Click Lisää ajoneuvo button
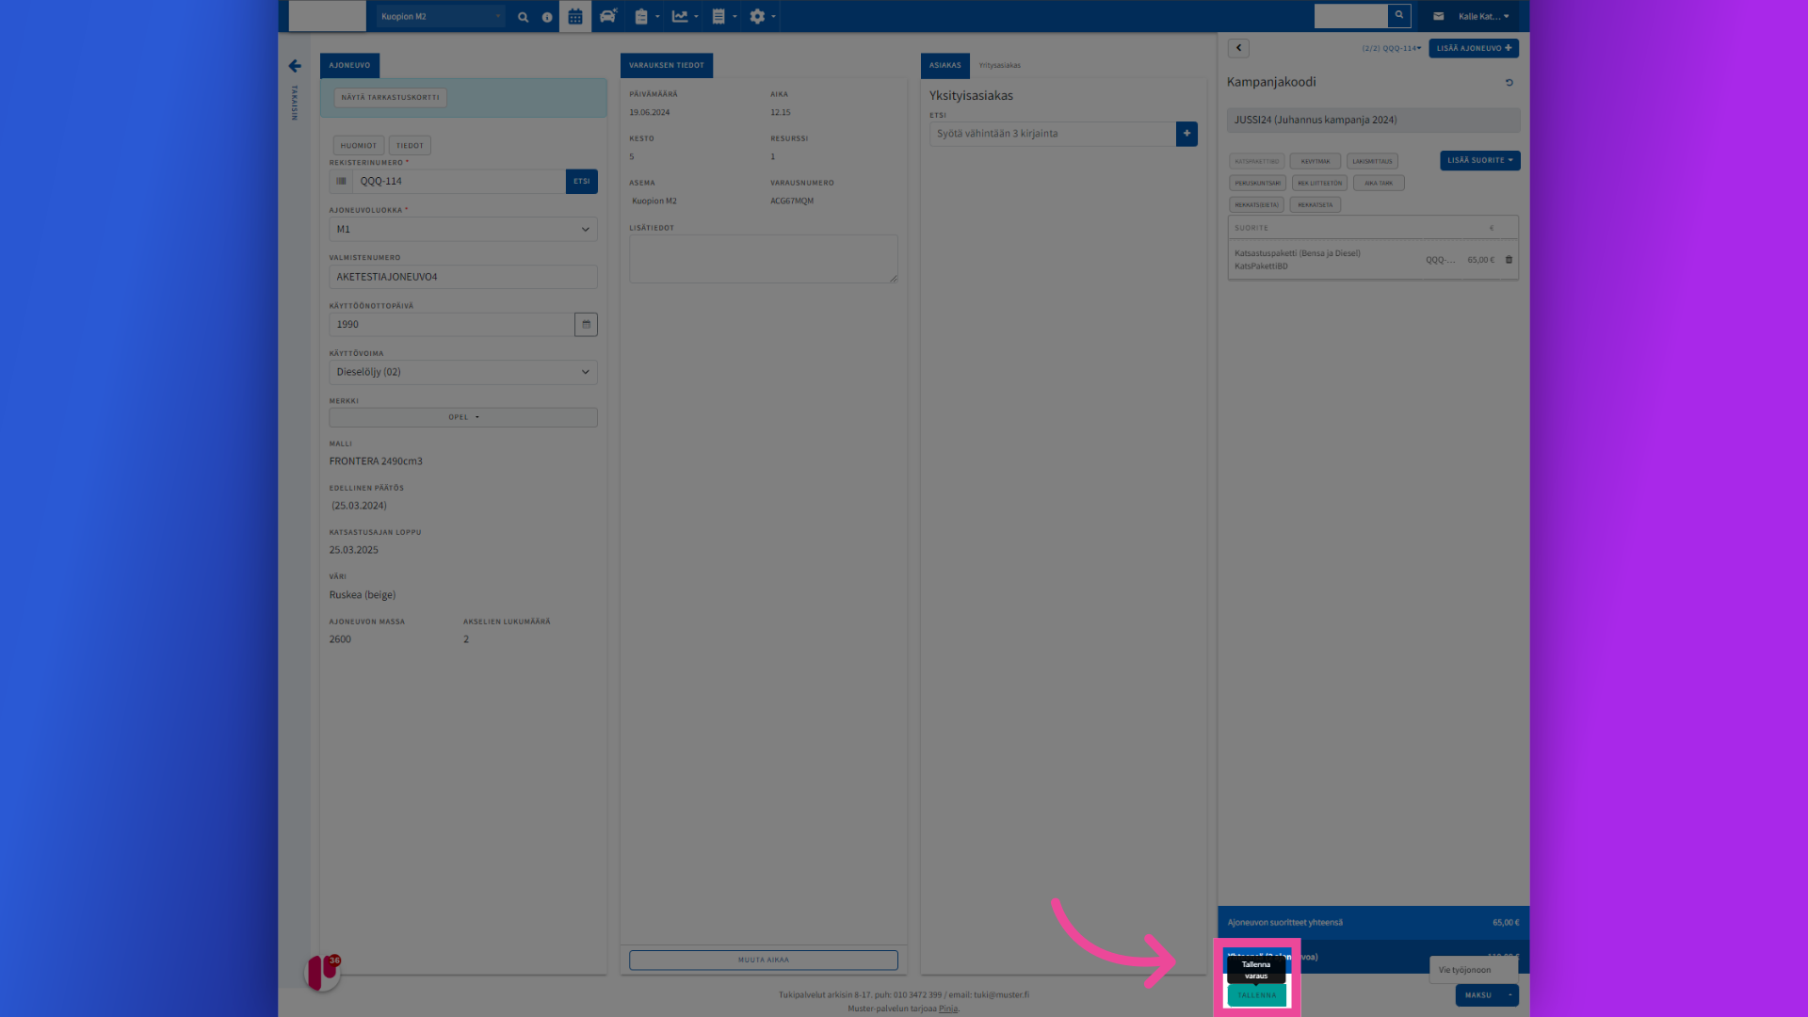The height and width of the screenshot is (1017, 1808). click(x=1474, y=48)
